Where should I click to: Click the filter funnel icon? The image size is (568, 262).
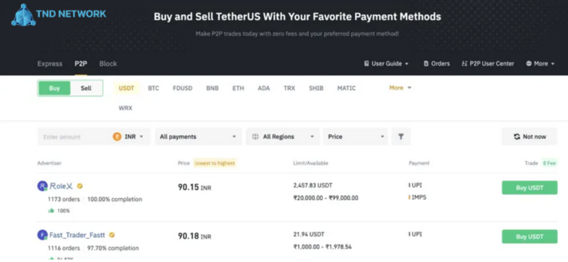401,137
